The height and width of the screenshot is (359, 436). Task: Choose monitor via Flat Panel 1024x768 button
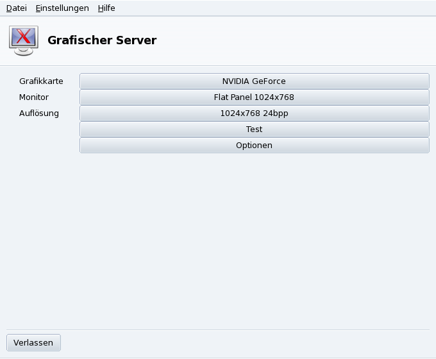pos(254,97)
